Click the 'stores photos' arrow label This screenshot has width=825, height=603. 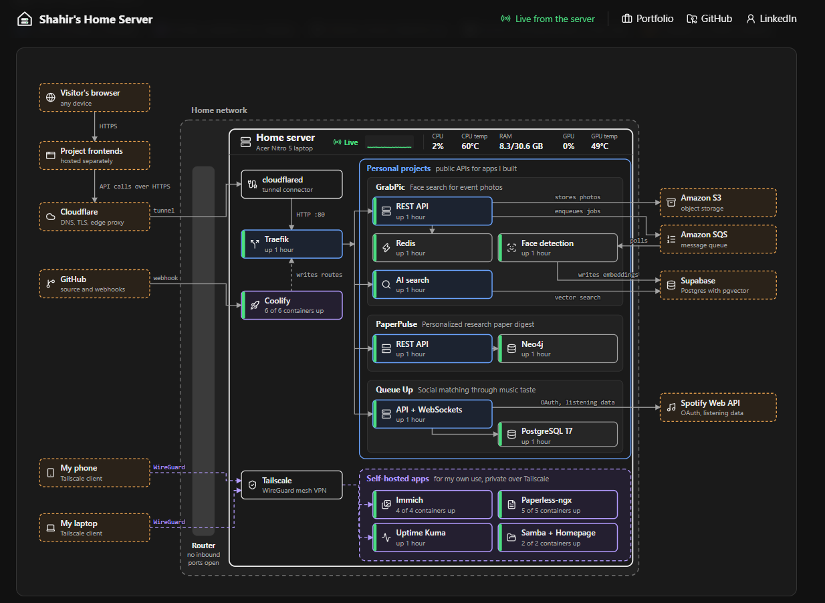click(578, 197)
